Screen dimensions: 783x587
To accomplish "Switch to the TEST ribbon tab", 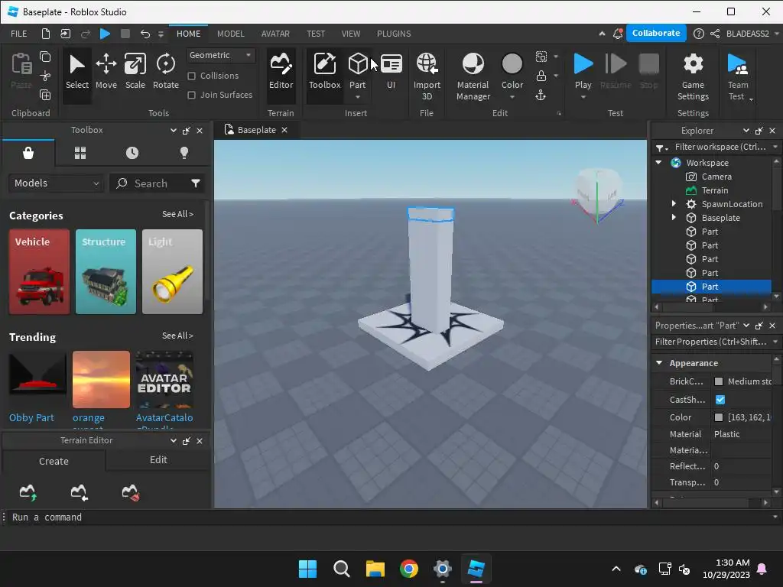I will pyautogui.click(x=316, y=34).
